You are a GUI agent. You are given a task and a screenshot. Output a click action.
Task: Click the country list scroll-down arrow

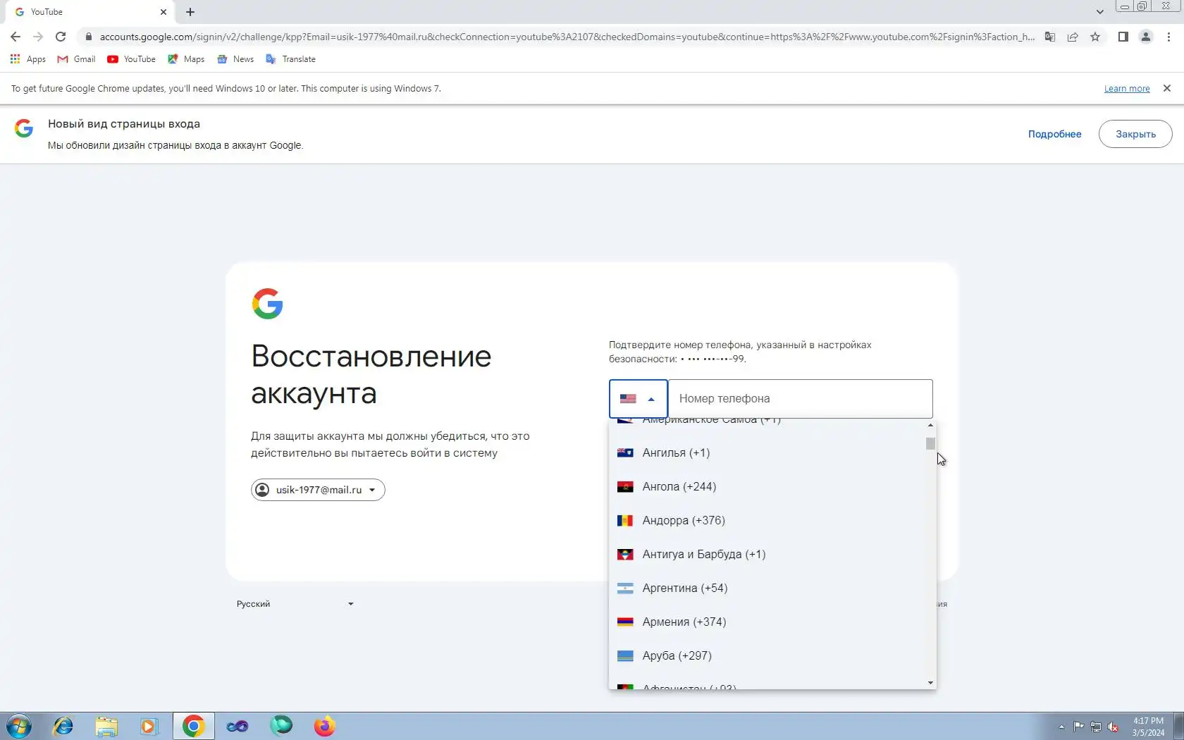tap(930, 683)
